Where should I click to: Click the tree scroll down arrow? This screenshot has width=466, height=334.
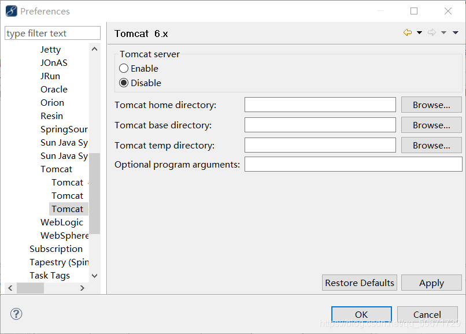94,276
